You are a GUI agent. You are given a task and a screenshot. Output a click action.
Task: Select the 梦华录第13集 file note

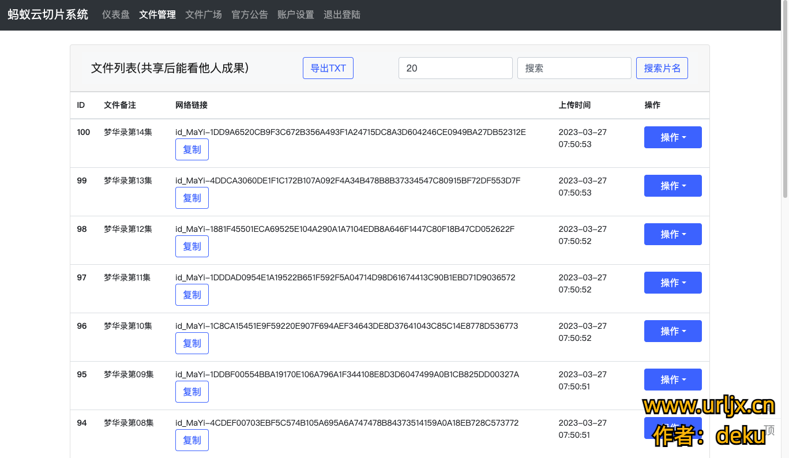pos(128,181)
